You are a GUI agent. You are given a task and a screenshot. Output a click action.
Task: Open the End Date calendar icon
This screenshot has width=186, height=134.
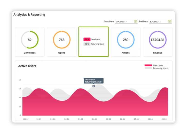169,21
